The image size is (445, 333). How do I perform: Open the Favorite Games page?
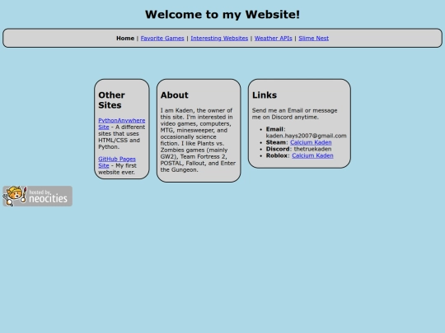tap(162, 38)
